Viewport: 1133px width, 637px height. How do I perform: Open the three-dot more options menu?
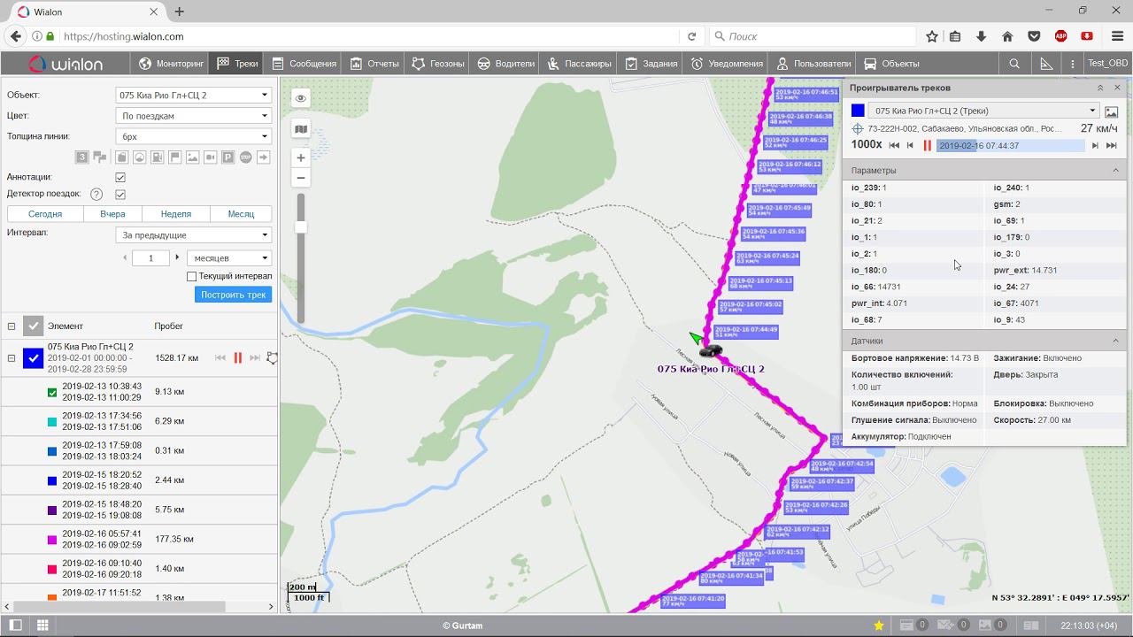1073,64
